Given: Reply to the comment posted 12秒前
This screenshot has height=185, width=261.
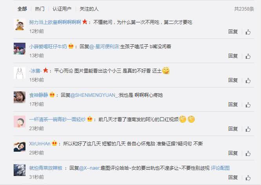Looking at the screenshot, I should pyautogui.click(x=233, y=31).
